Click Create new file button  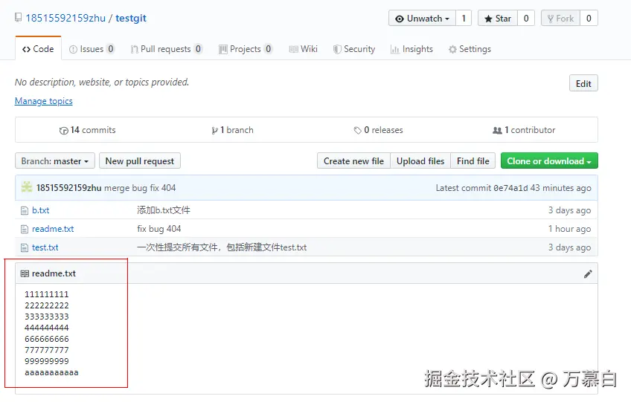click(x=353, y=161)
